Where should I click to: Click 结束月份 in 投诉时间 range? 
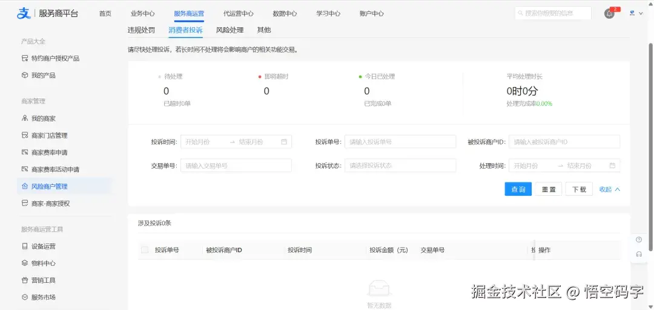tap(251, 142)
